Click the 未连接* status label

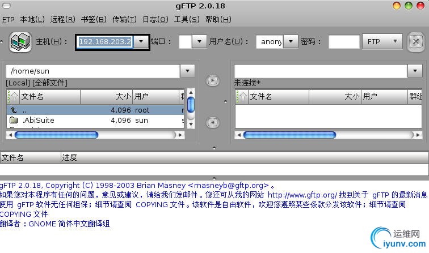247,83
